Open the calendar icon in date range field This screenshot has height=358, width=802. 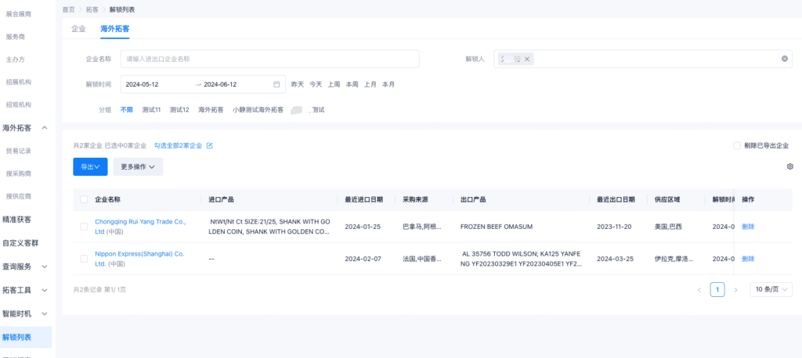(276, 84)
